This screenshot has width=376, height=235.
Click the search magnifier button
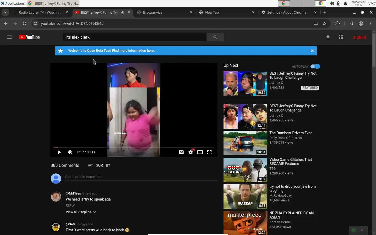pyautogui.click(x=215, y=37)
